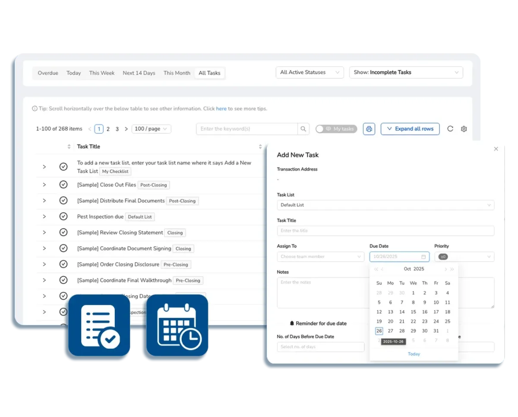This screenshot has height=417, width=518.
Task: Click page 1 in the pagination
Action: (99, 129)
